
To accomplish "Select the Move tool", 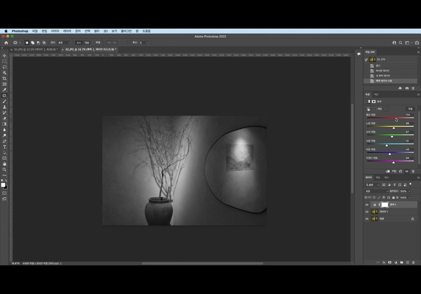I will (x=5, y=56).
